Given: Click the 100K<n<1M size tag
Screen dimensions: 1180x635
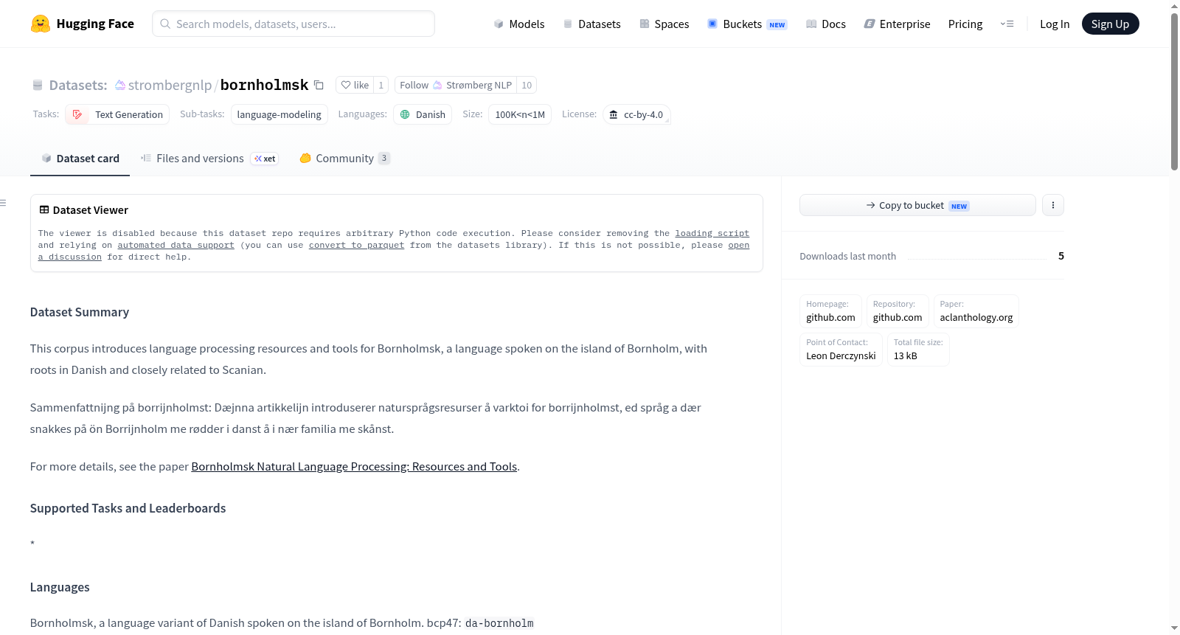Looking at the screenshot, I should point(520,114).
